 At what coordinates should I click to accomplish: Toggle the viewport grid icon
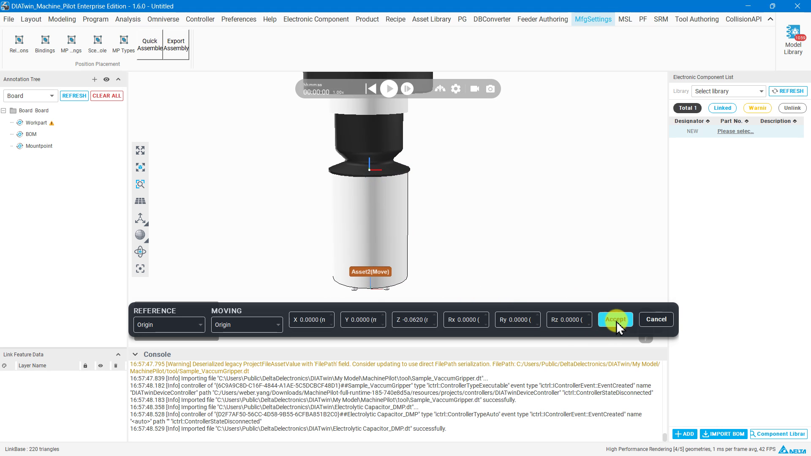pyautogui.click(x=140, y=201)
